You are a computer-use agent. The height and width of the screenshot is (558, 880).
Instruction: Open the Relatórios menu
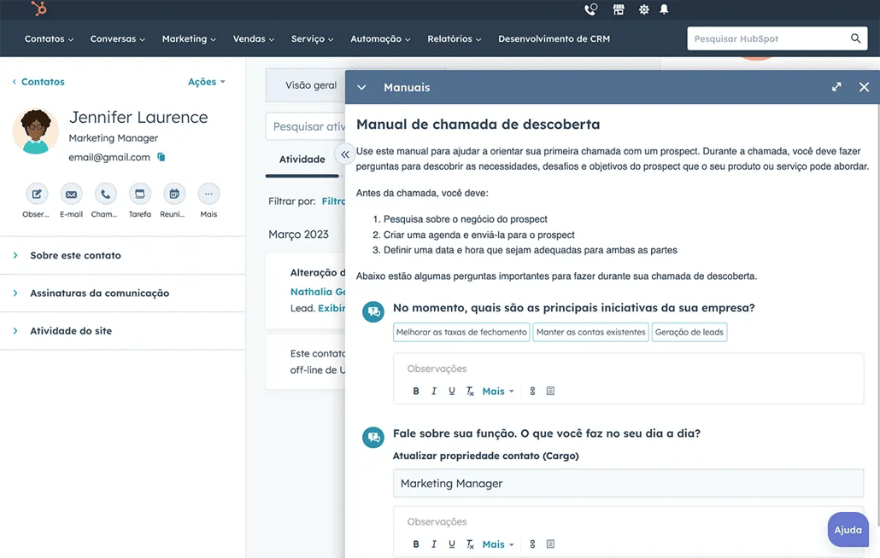[x=454, y=39]
